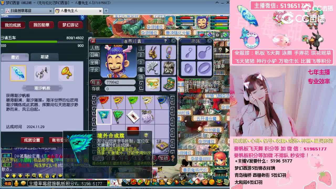Select the silver ornament stack of 10
Image resolution: width=336 pixels, height=189 pixels.
(147, 117)
